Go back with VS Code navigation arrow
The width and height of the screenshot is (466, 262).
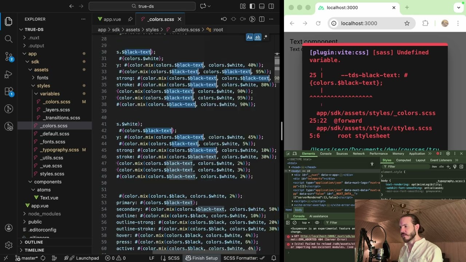coord(71,6)
